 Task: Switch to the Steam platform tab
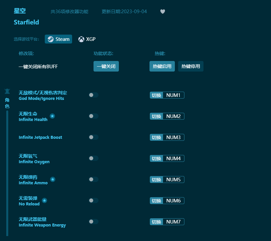click(x=58, y=39)
